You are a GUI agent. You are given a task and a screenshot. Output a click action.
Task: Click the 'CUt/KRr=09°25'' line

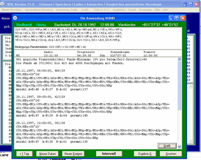click(x=28, y=127)
